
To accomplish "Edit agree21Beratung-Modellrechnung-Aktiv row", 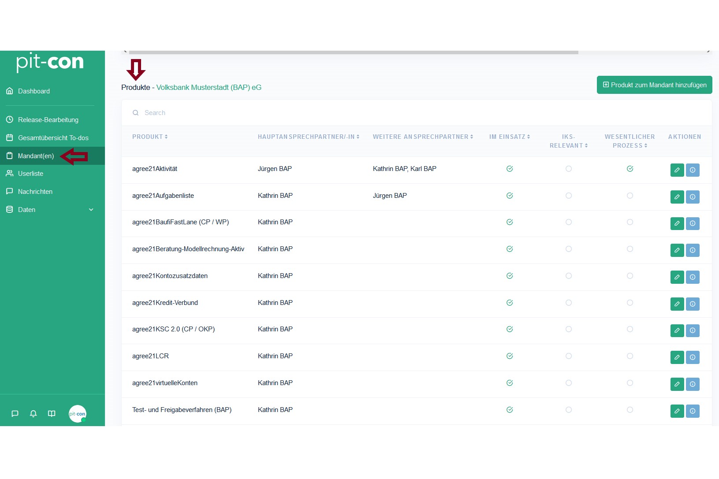I will [677, 250].
